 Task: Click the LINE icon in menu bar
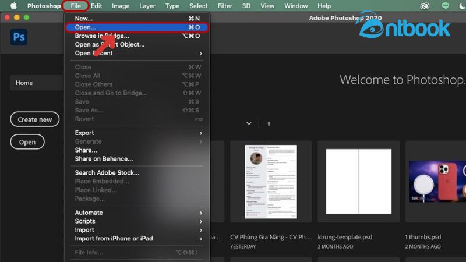click(x=445, y=6)
